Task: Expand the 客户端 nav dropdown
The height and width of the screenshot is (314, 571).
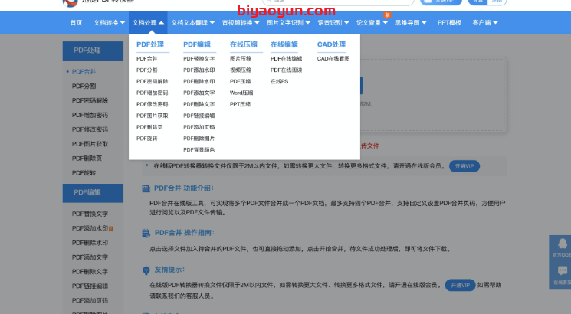Action: (485, 22)
